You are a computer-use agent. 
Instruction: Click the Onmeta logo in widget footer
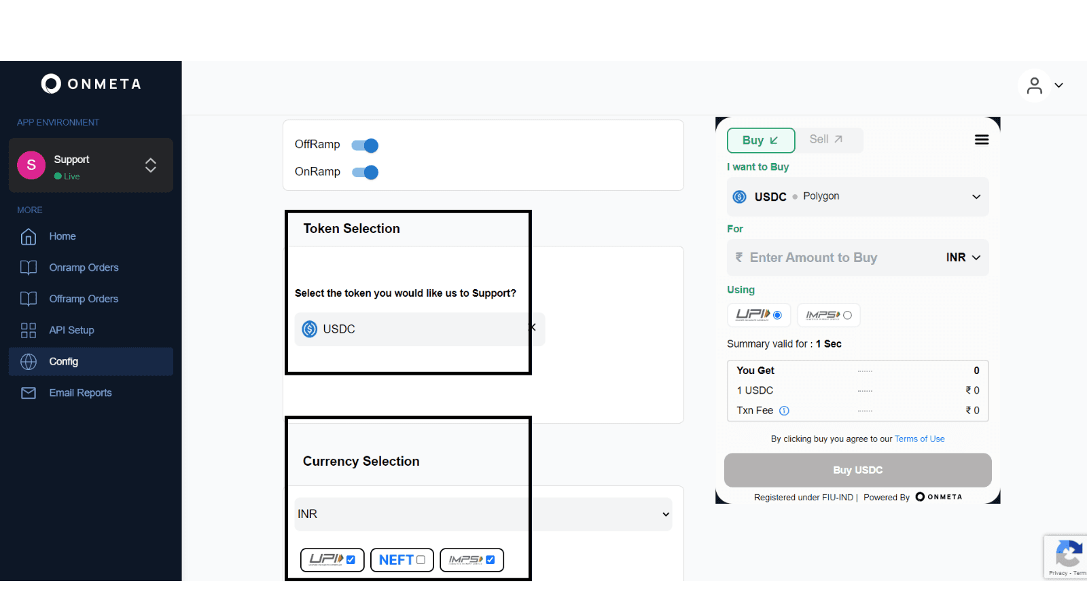coord(939,497)
